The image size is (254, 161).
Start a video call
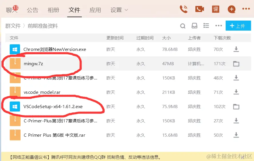coord(200,9)
